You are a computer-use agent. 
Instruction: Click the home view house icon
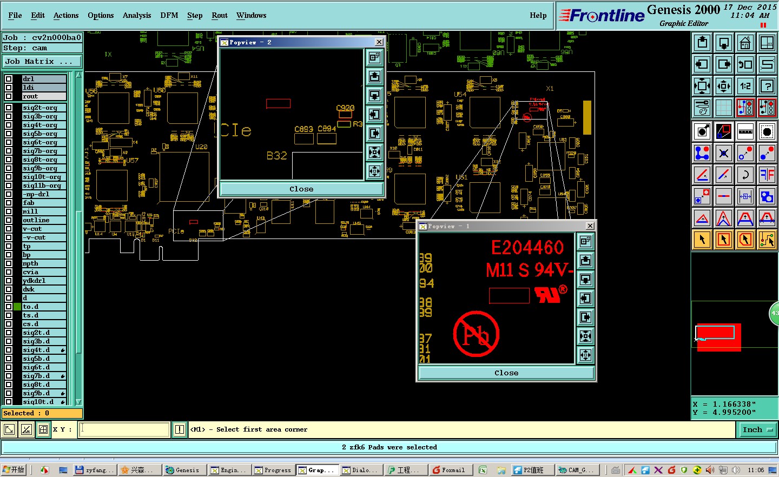(x=745, y=42)
